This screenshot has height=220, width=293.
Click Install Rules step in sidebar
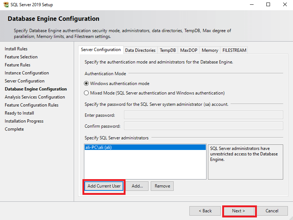tap(16, 49)
